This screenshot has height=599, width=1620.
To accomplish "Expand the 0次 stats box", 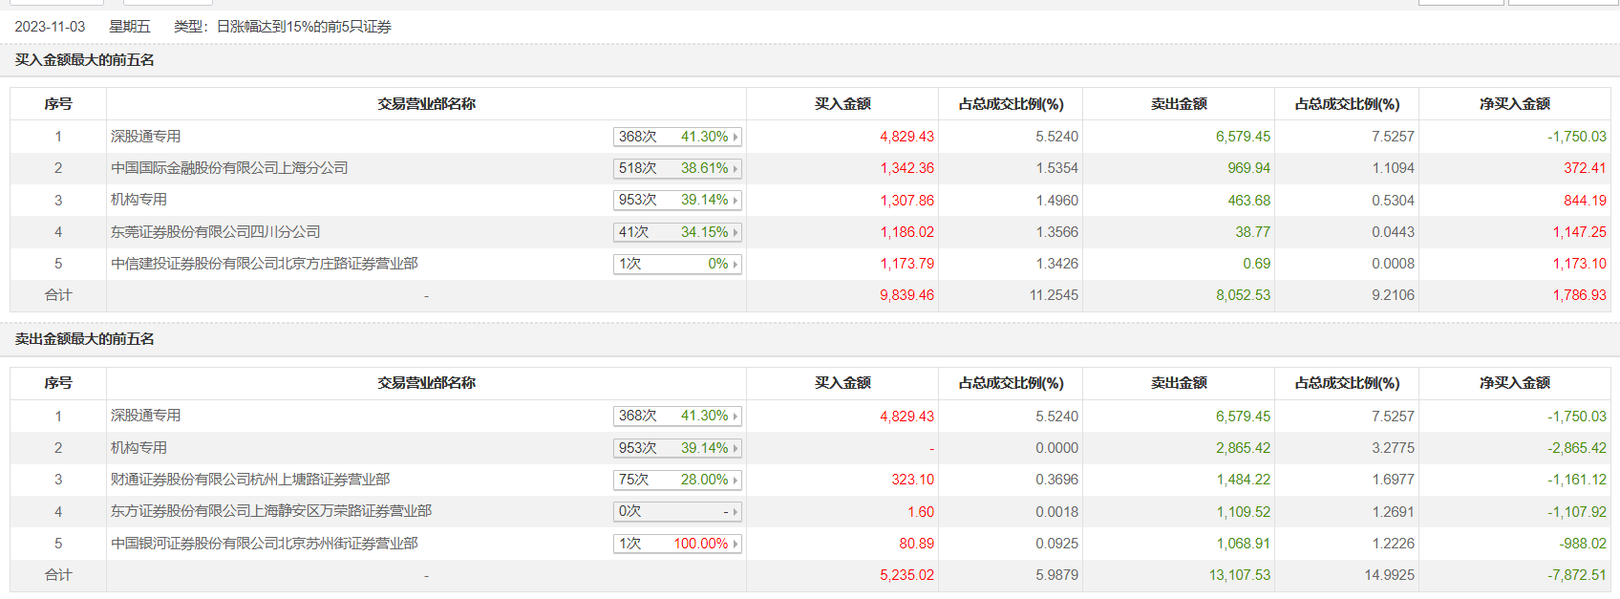I will 677,511.
